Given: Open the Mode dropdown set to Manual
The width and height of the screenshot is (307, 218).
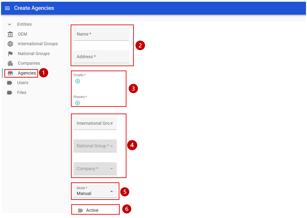Looking at the screenshot, I should (x=95, y=191).
